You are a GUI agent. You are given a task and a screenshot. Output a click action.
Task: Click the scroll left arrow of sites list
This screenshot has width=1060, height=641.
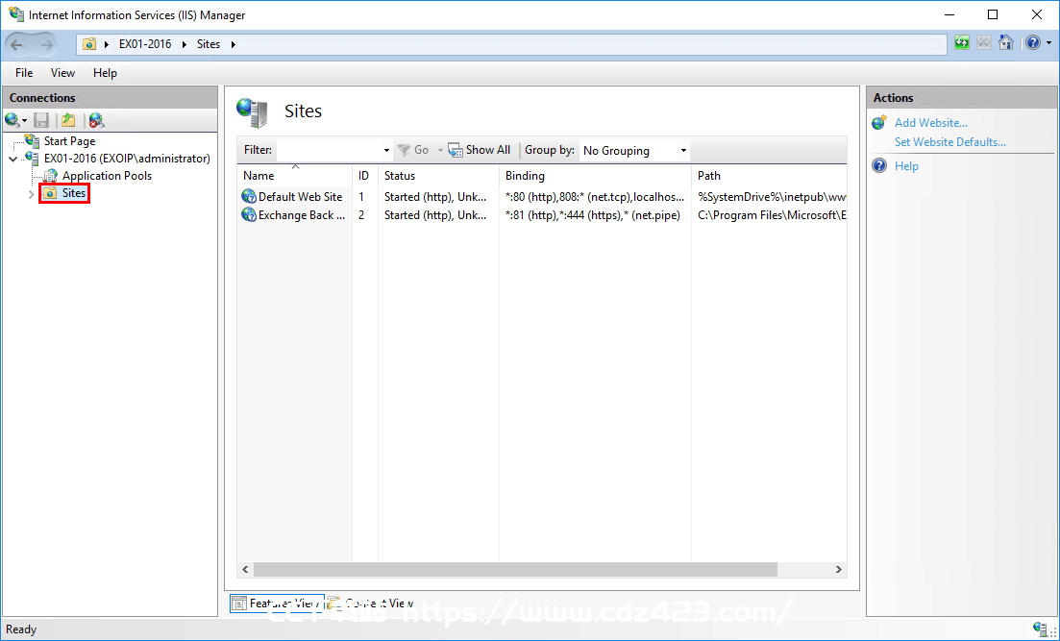pyautogui.click(x=245, y=569)
